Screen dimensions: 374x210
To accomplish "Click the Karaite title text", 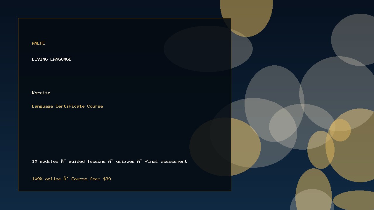I will (41, 93).
